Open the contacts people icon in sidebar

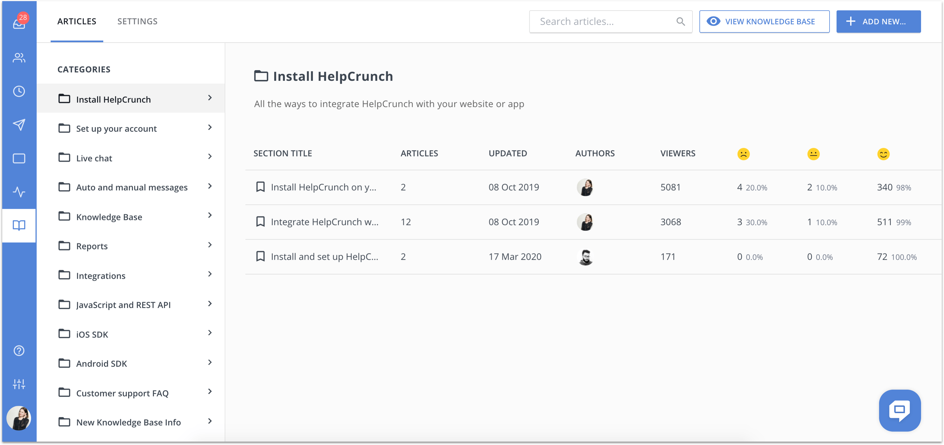(19, 58)
